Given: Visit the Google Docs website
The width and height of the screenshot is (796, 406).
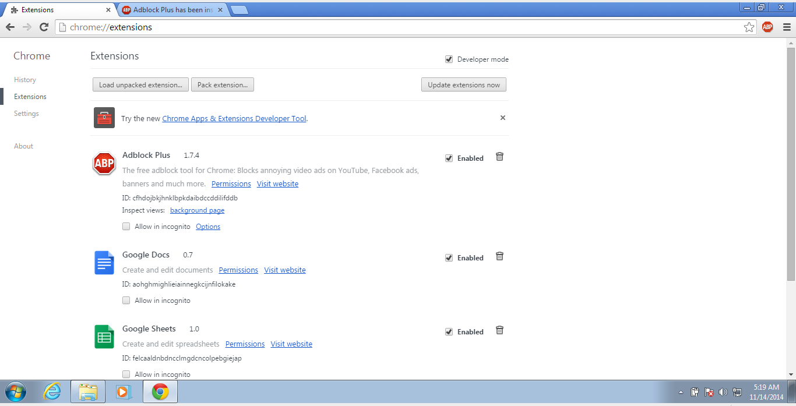Looking at the screenshot, I should [285, 270].
